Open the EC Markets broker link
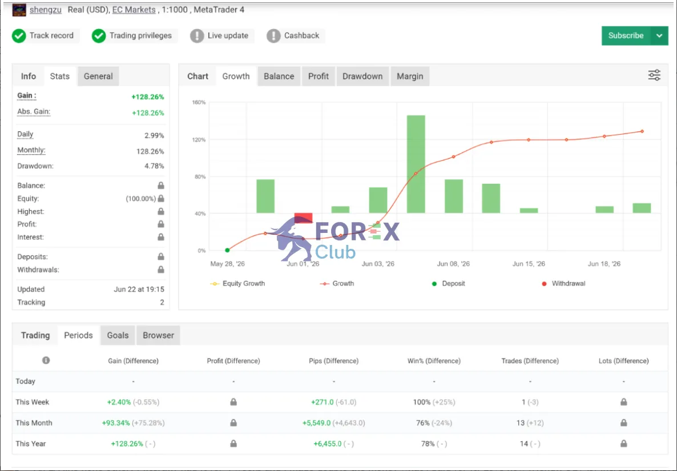677x471 pixels. coord(134,10)
